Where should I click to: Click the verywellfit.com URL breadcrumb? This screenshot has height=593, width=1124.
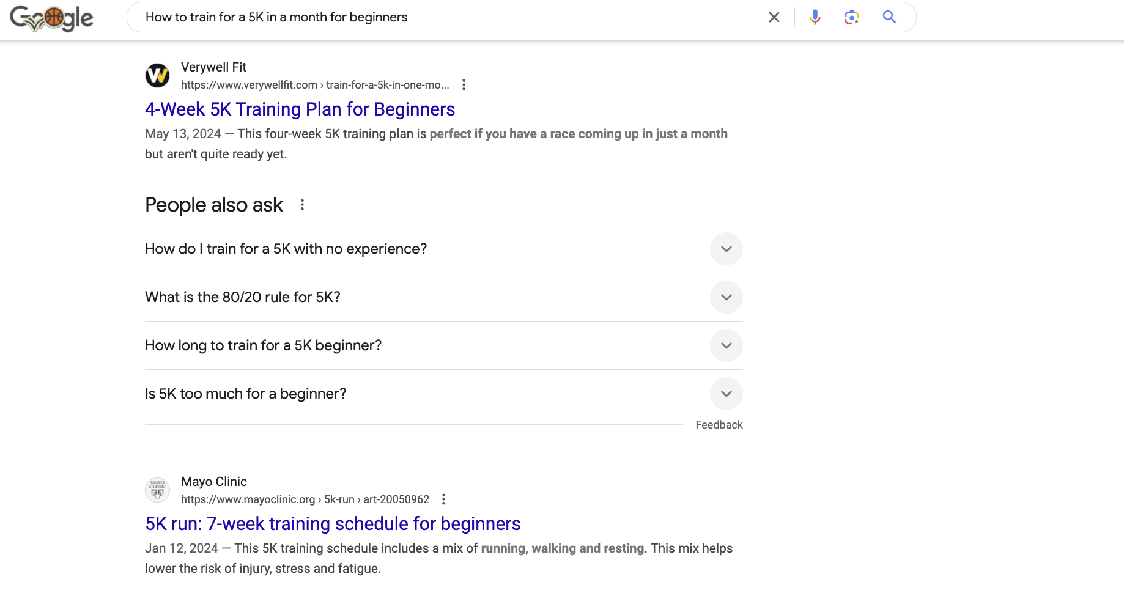tap(314, 85)
